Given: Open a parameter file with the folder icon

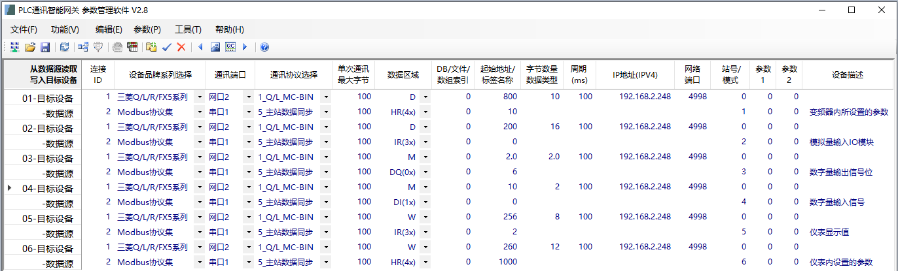Looking at the screenshot, I should (30, 47).
